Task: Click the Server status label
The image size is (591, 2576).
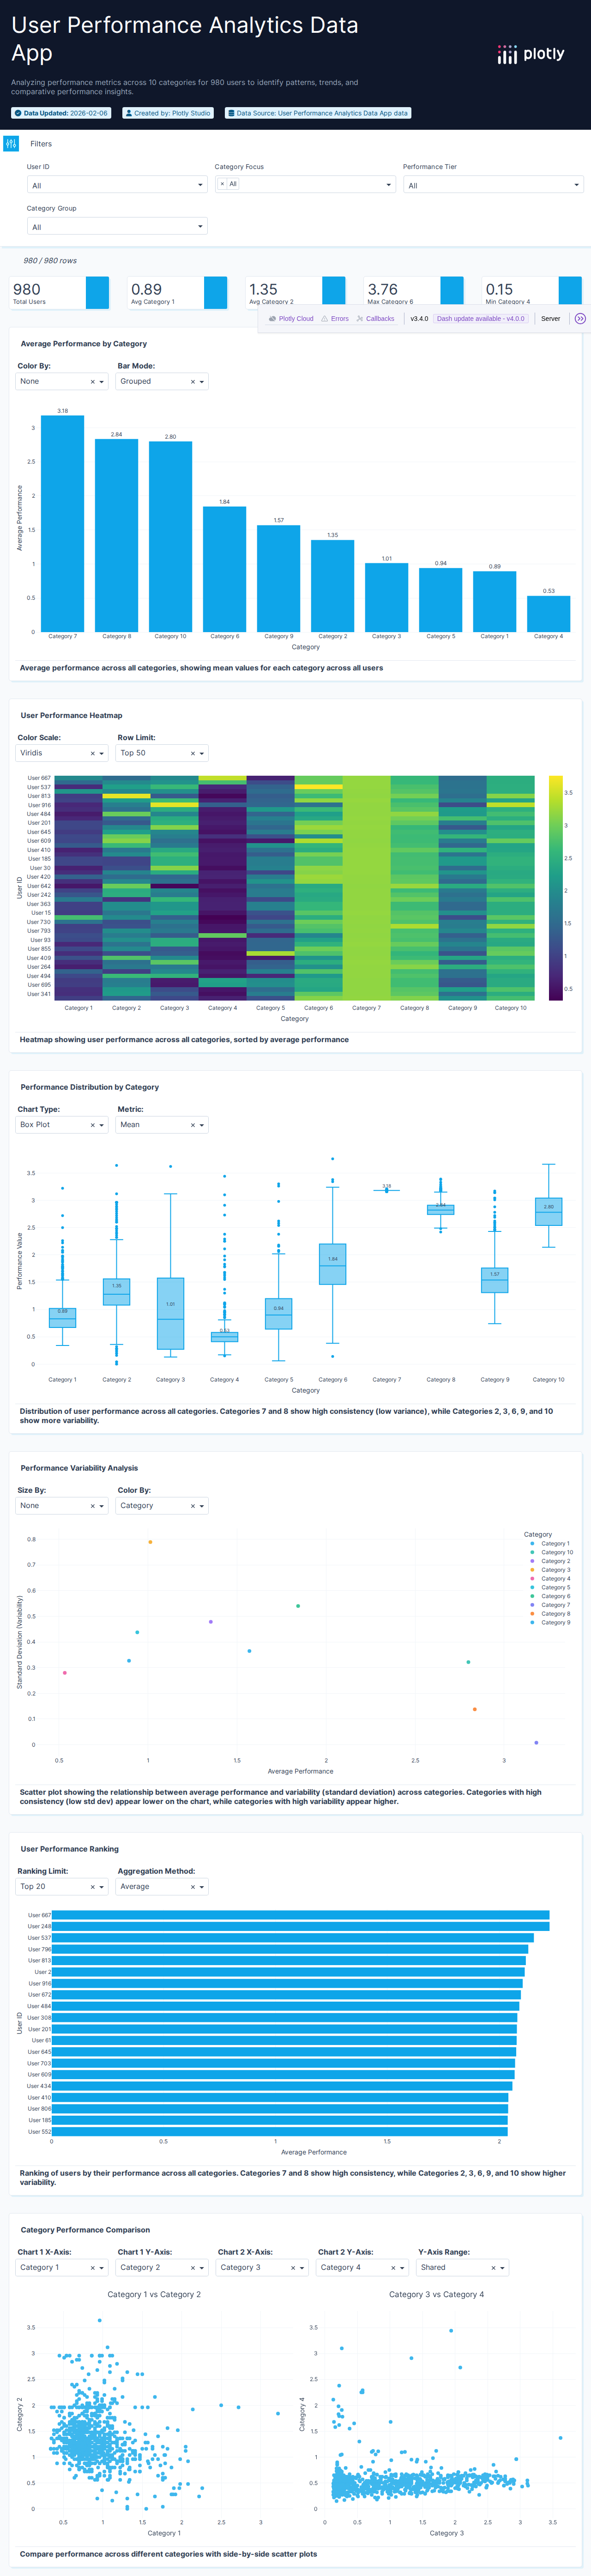Action: 550,319
